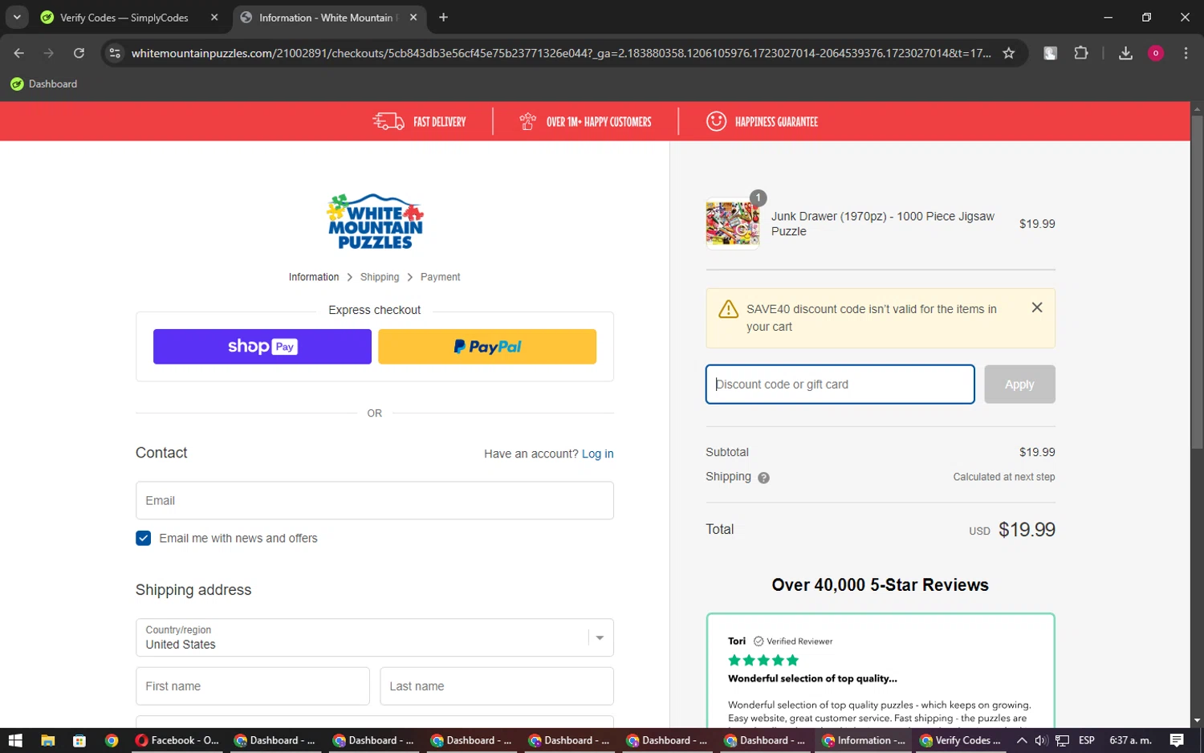Image resolution: width=1204 pixels, height=753 pixels.
Task: Open new browser tab
Action: click(x=443, y=17)
